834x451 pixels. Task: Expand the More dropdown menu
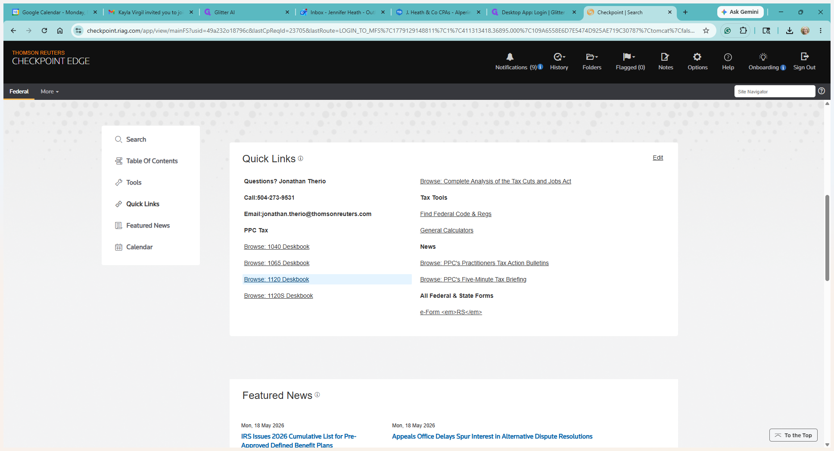(50, 91)
